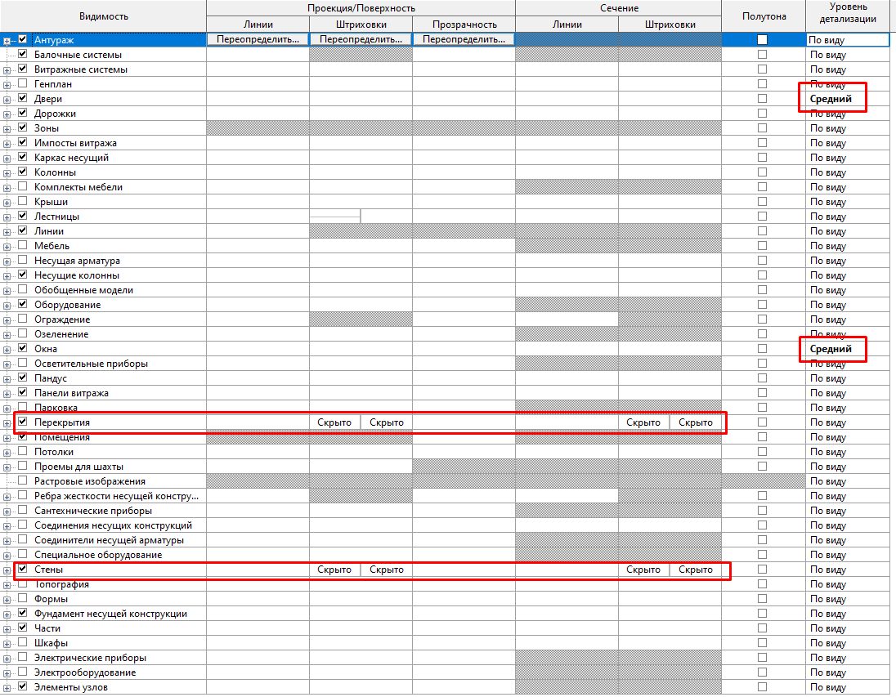The height and width of the screenshot is (697, 896).
Task: Check the Полутона box for Стены
Action: 762,570
